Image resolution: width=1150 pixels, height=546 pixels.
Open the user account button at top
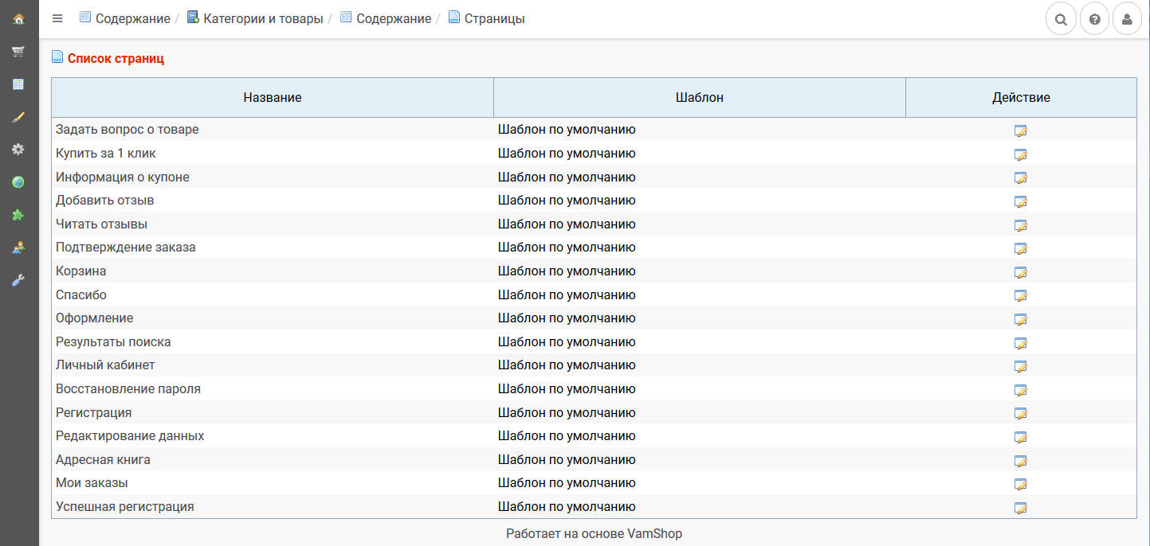[x=1127, y=19]
